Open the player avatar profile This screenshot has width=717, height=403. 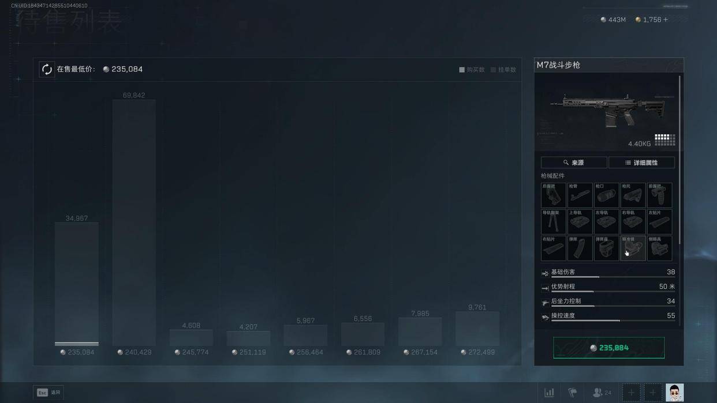[674, 393]
